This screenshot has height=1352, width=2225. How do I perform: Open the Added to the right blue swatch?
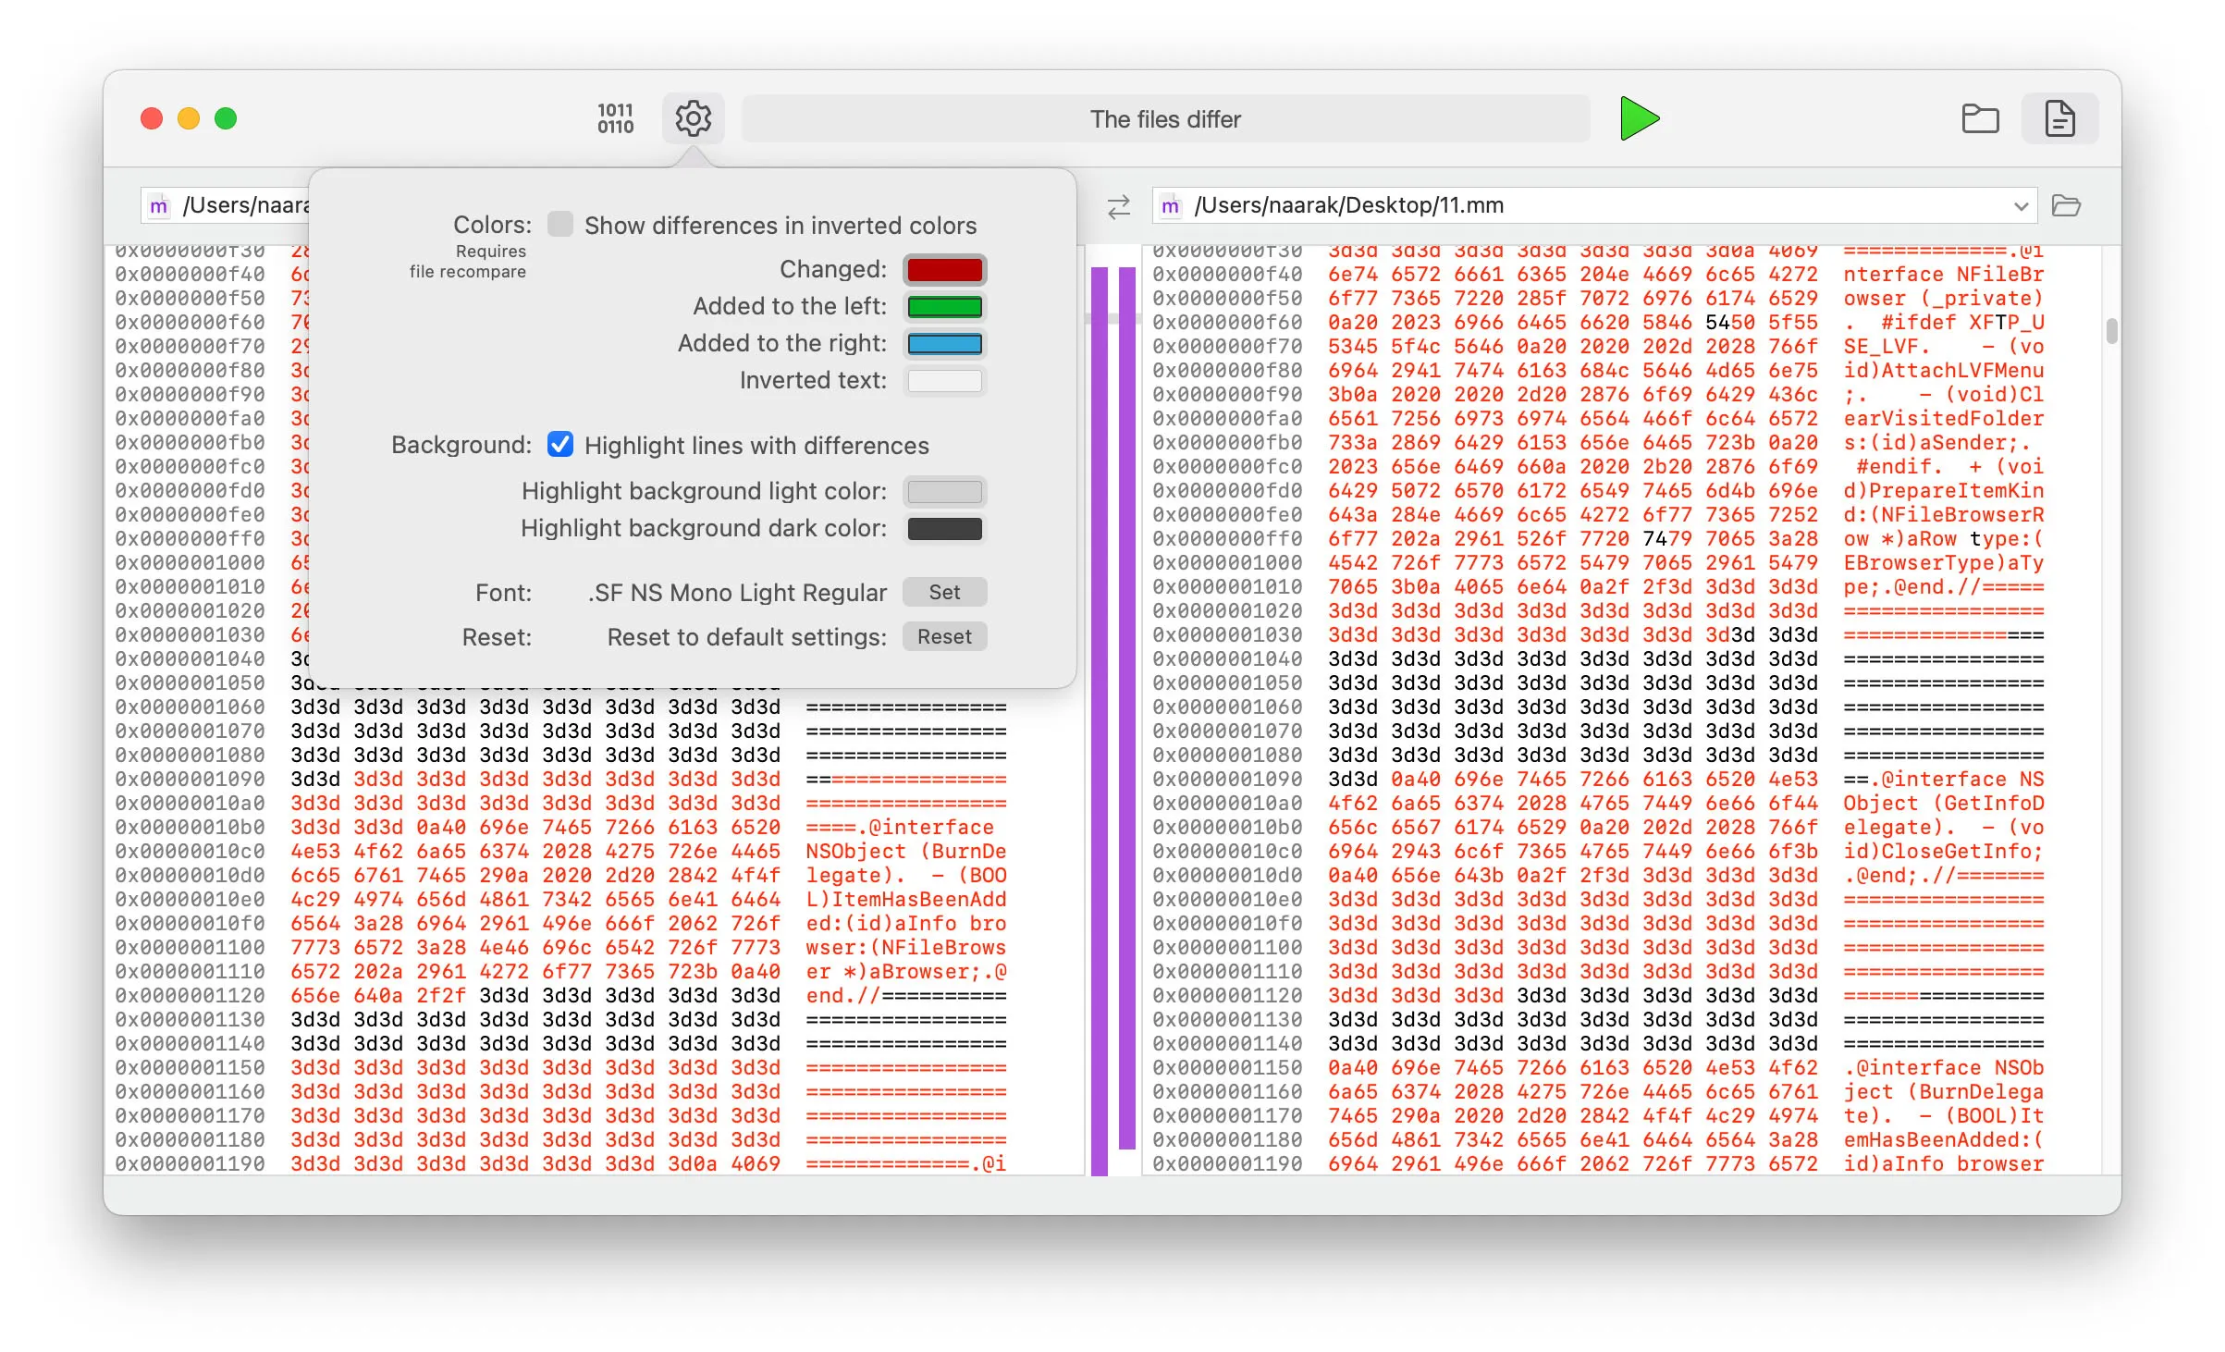944,343
